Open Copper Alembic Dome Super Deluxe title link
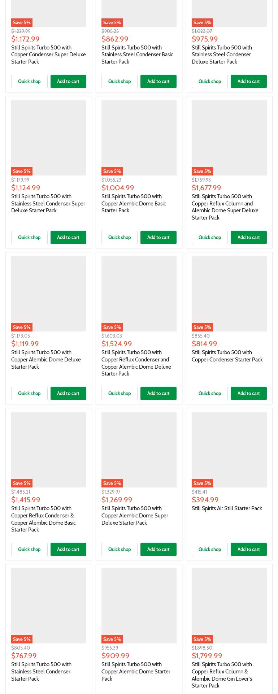Screen dimensions: 278x694 (135, 515)
